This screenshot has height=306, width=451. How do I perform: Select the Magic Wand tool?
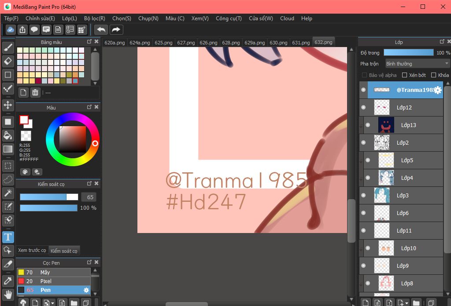[x=8, y=193]
